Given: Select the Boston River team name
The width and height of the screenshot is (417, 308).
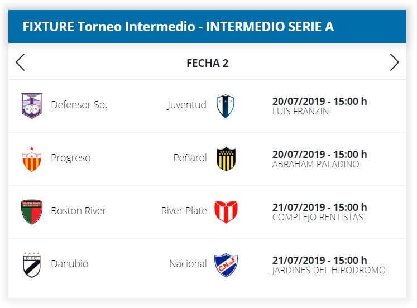Looking at the screenshot, I should point(78,211).
